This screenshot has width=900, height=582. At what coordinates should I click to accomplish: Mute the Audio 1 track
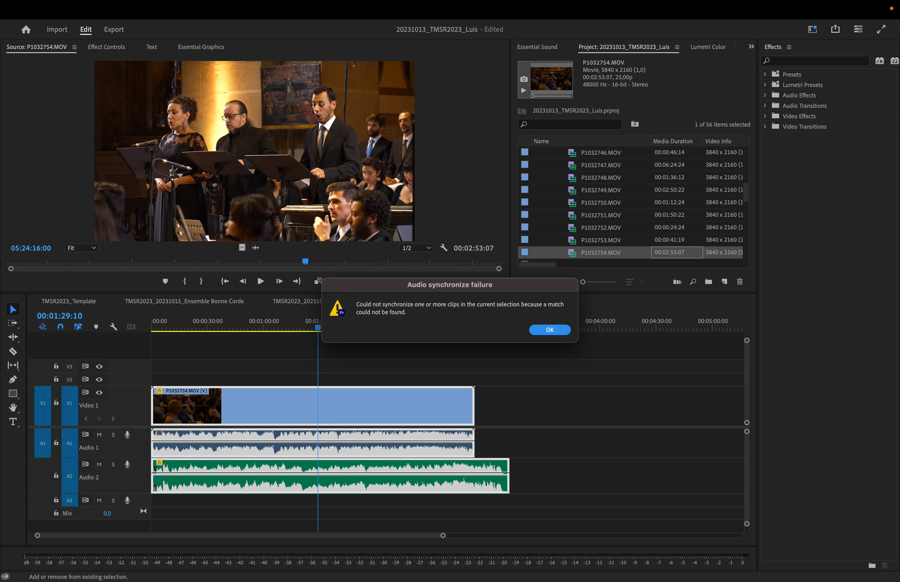(x=99, y=435)
